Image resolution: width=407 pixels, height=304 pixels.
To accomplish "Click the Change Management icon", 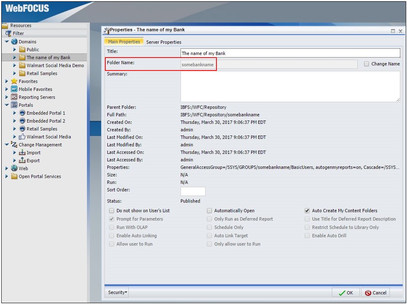I will pos(14,144).
